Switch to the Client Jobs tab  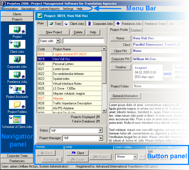tap(74, 24)
